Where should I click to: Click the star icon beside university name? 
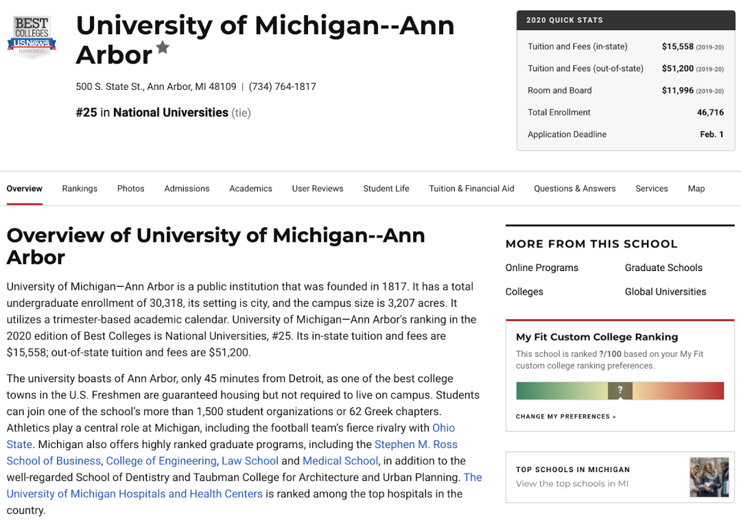(163, 47)
